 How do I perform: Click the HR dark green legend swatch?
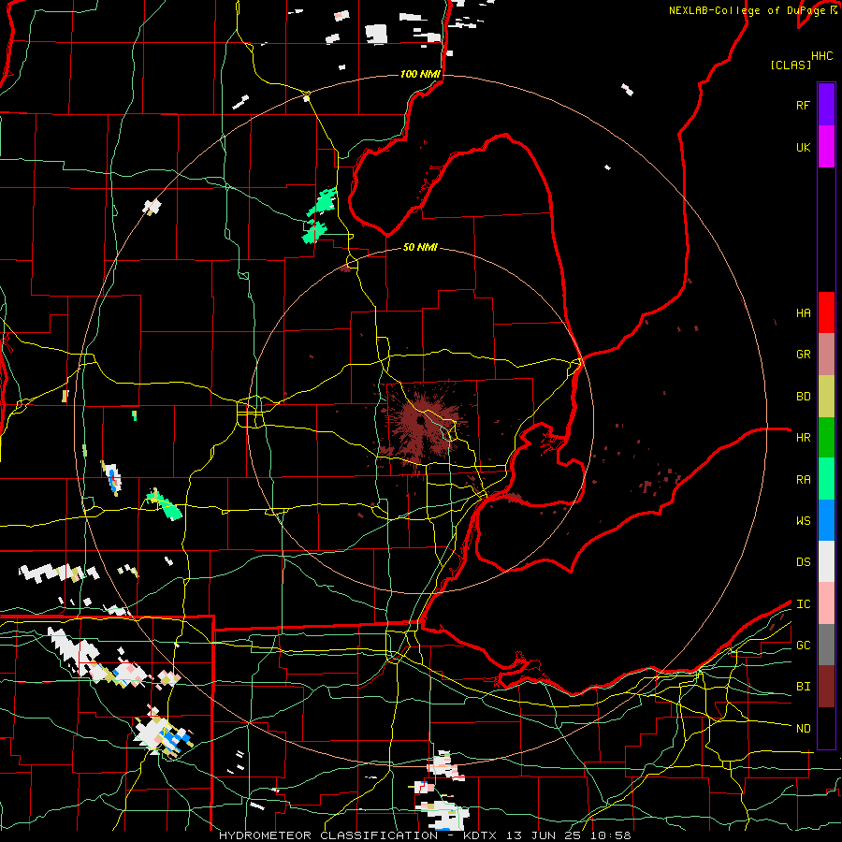[x=826, y=437]
